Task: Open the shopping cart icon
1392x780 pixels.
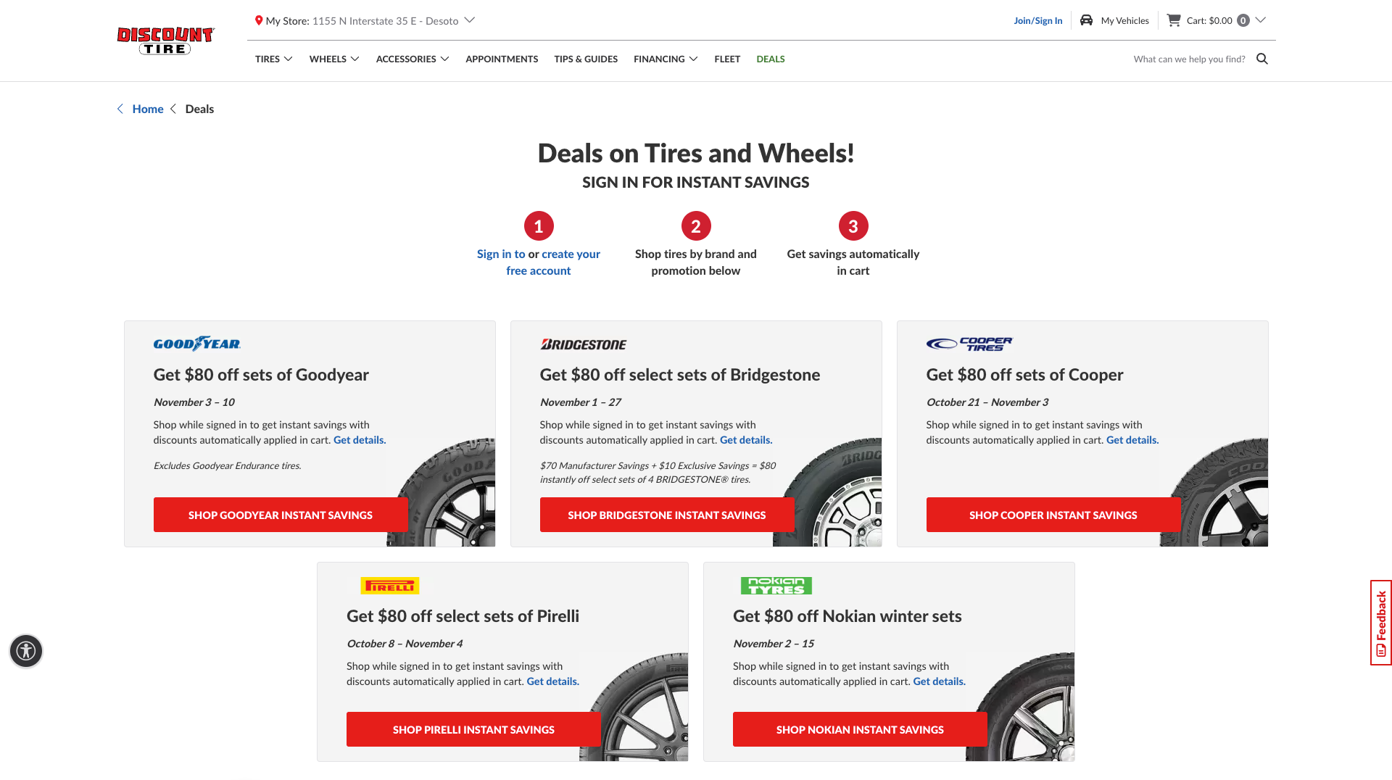Action: [1174, 20]
